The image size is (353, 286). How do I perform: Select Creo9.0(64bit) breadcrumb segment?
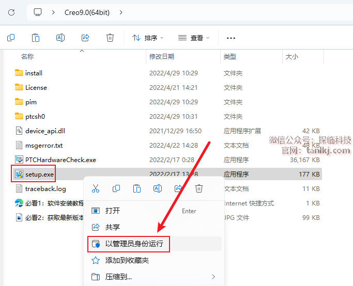point(87,12)
